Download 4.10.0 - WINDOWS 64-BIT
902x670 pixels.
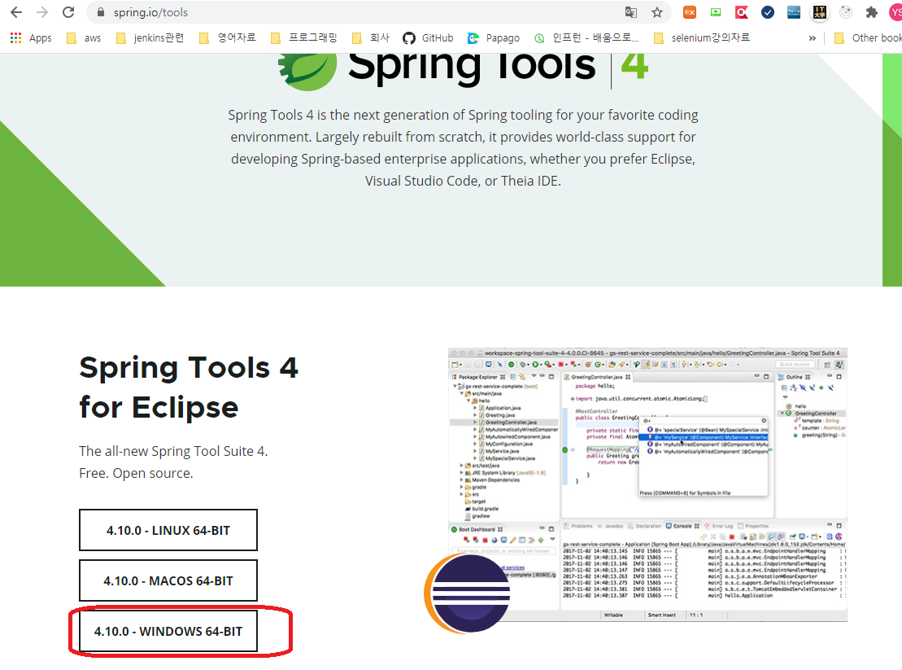[x=168, y=632]
